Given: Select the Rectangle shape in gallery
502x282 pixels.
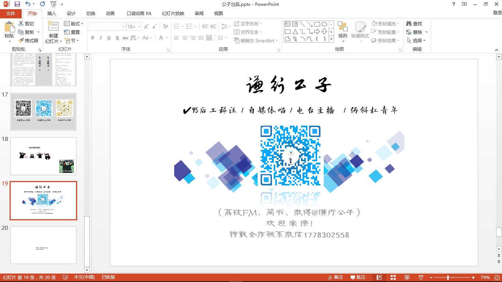Looking at the screenshot, I should pyautogui.click(x=317, y=24).
